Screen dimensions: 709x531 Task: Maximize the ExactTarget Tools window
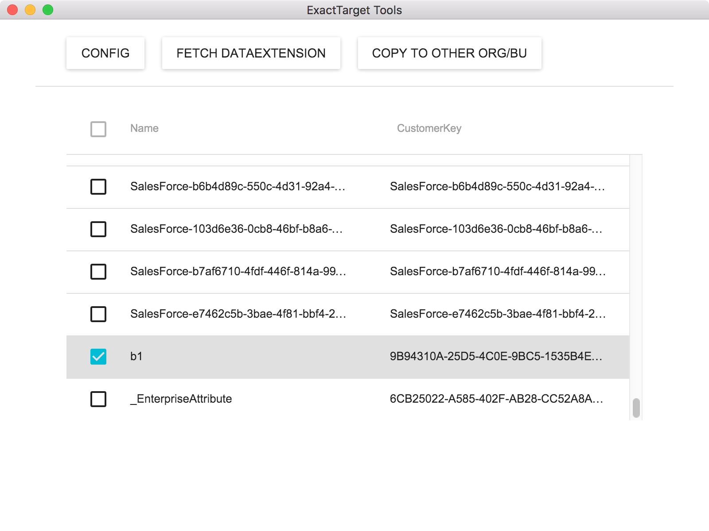pyautogui.click(x=48, y=10)
